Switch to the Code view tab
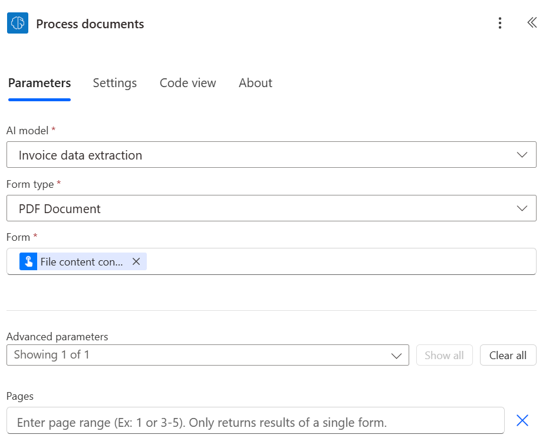 pyautogui.click(x=188, y=83)
